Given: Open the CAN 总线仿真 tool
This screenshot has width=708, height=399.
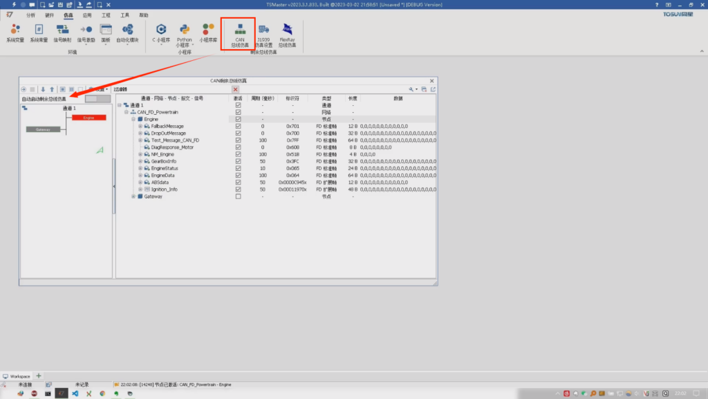Looking at the screenshot, I should point(241,31).
